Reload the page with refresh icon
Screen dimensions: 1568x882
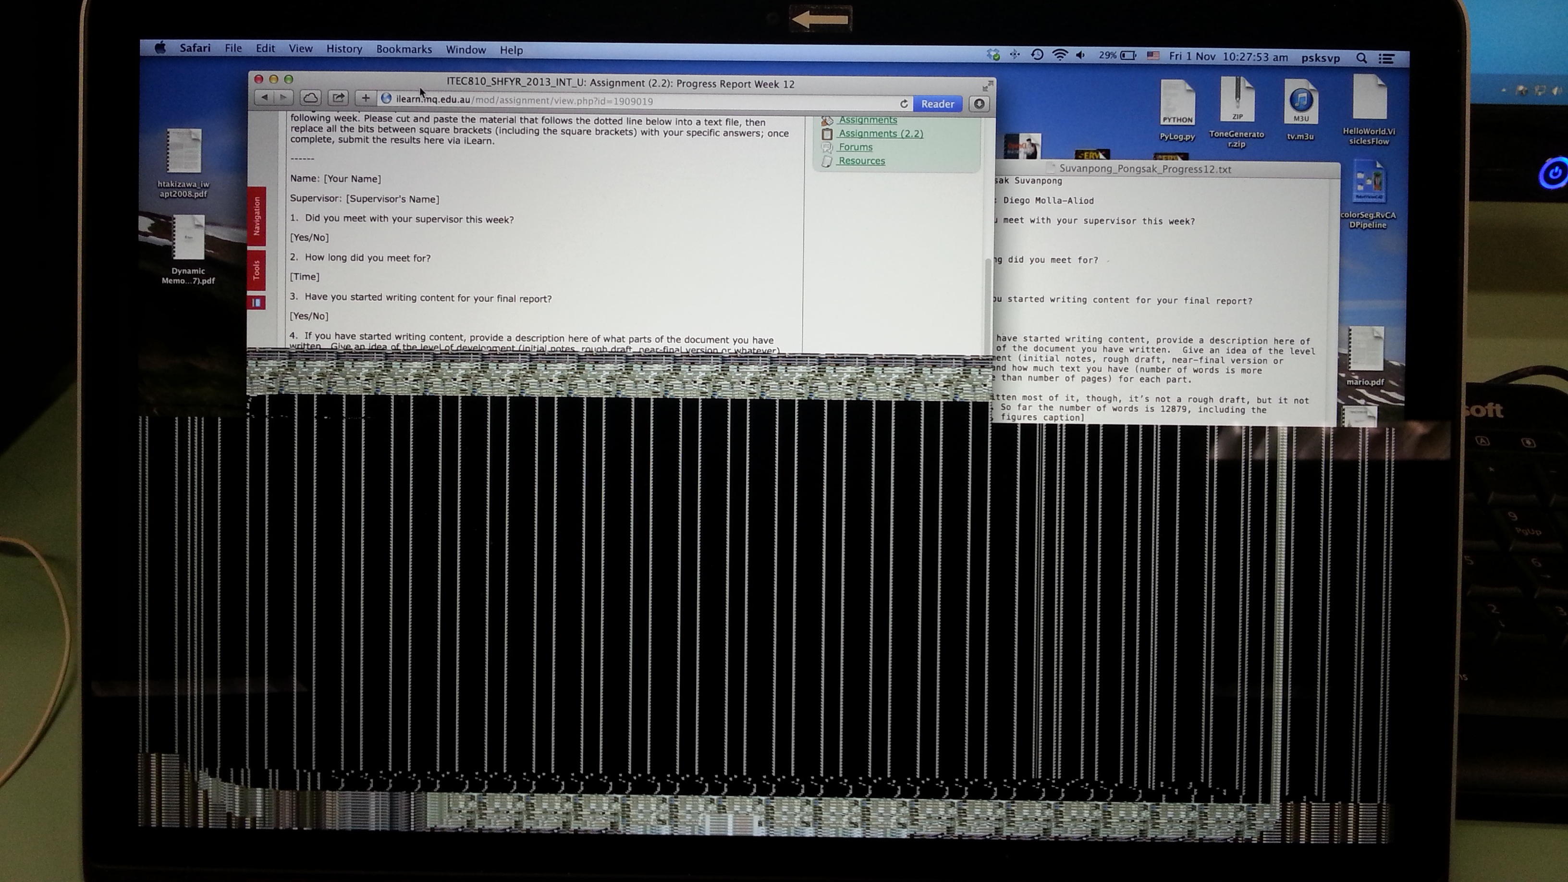[x=904, y=103]
